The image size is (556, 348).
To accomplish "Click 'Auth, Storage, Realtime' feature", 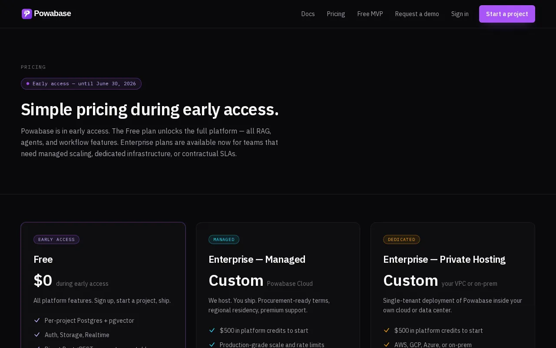I will coord(77,335).
